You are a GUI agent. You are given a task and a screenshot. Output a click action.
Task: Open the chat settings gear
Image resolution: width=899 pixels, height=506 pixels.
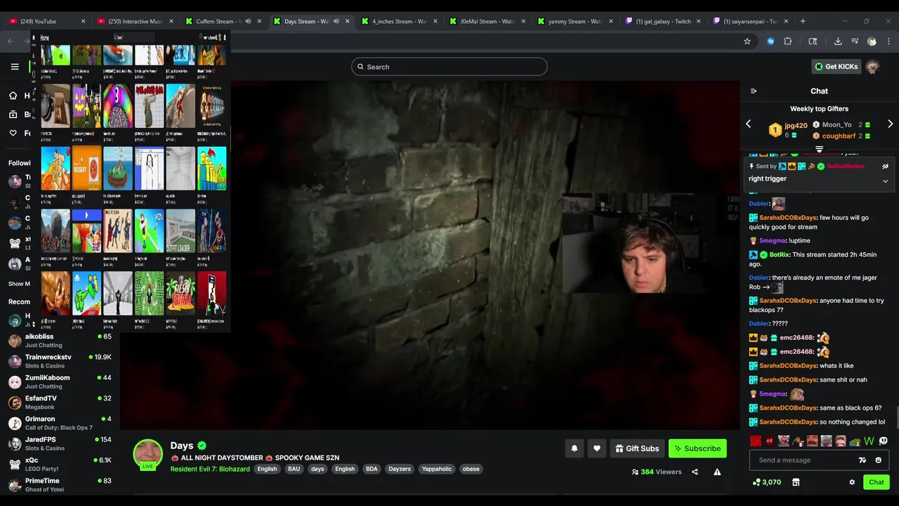pyautogui.click(x=852, y=482)
